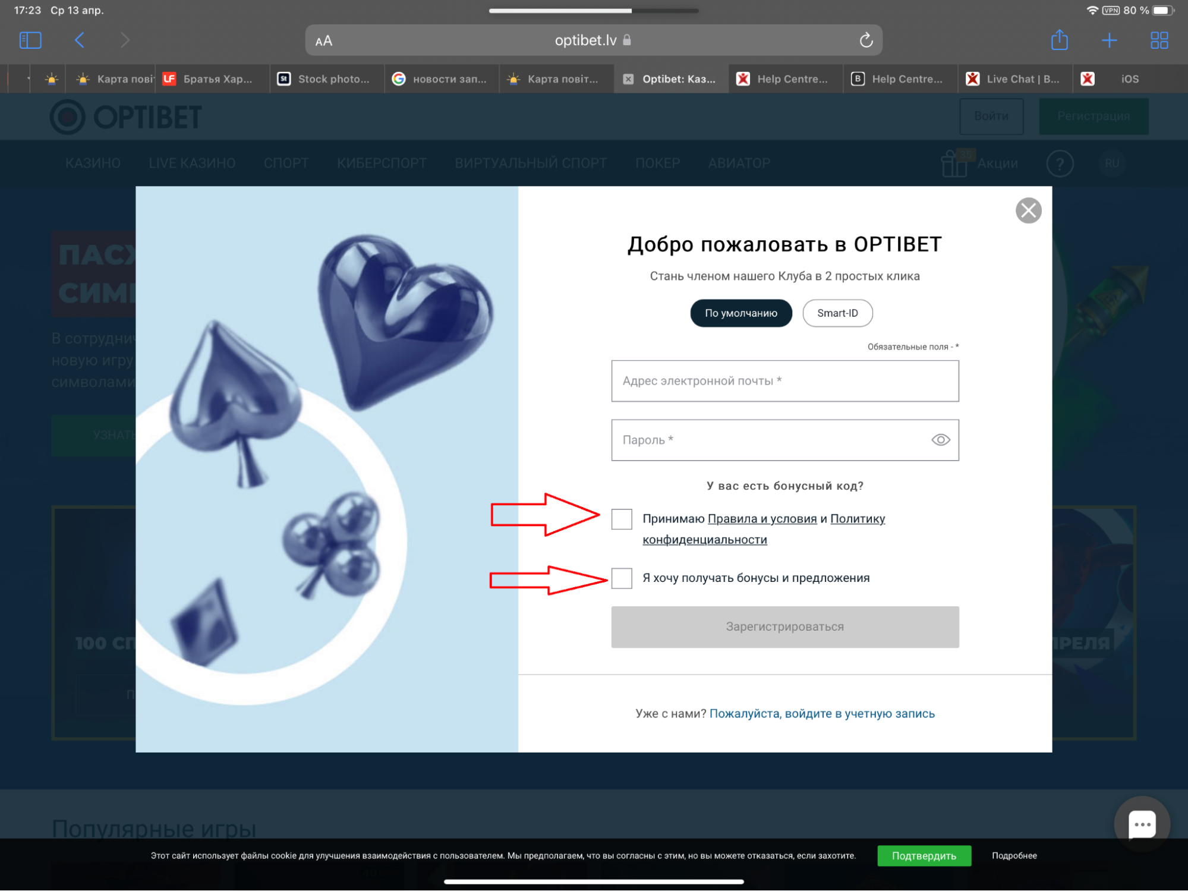Screen dimensions: 1188x891
Task: Select the Smart-ID registration option
Action: [x=837, y=313]
